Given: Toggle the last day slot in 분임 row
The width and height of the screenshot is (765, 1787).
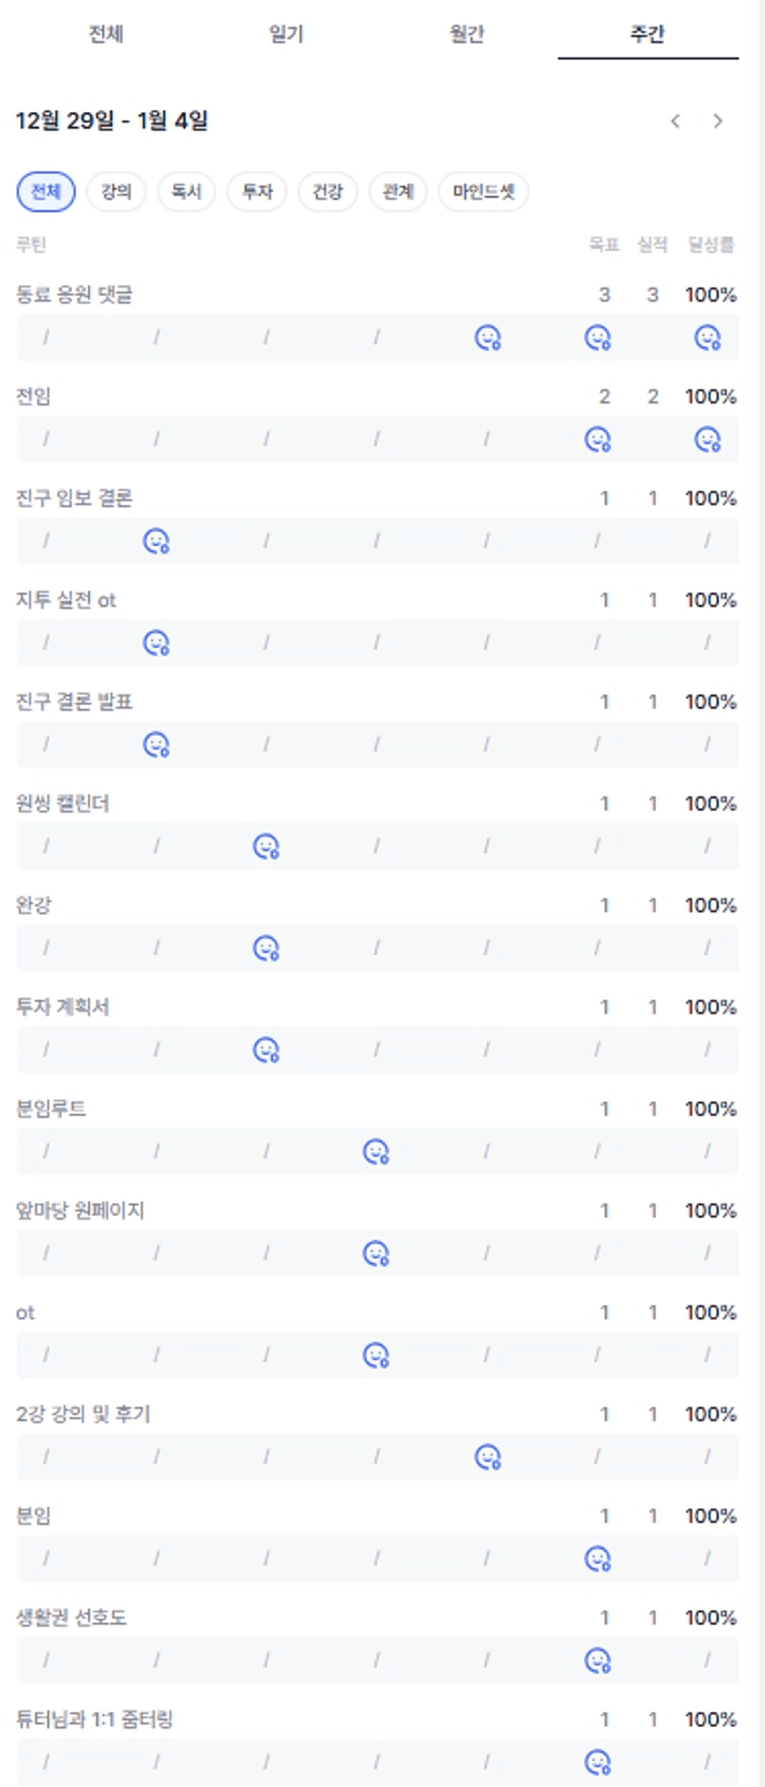Looking at the screenshot, I should (708, 1559).
